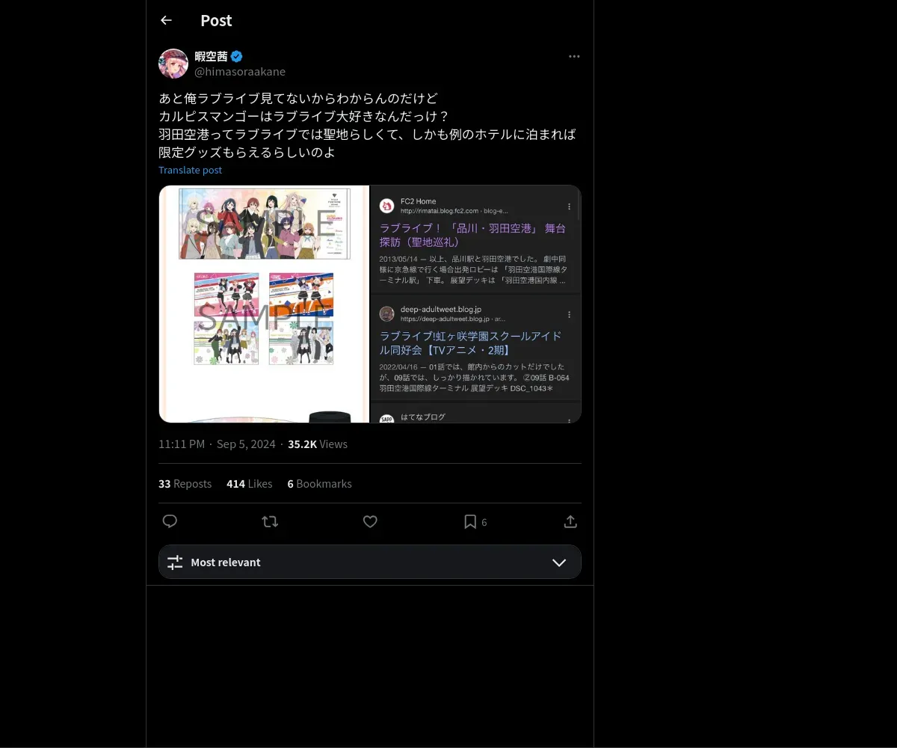View the 33 Reposts list
The image size is (897, 748).
pos(185,483)
